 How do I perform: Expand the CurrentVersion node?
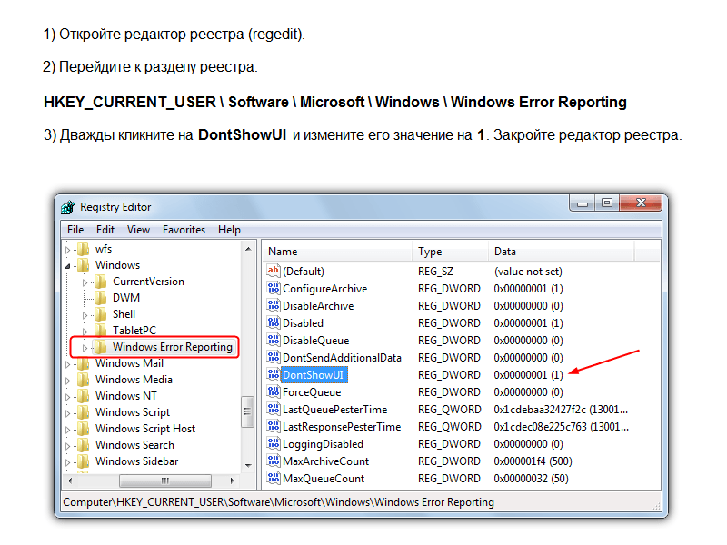click(85, 282)
